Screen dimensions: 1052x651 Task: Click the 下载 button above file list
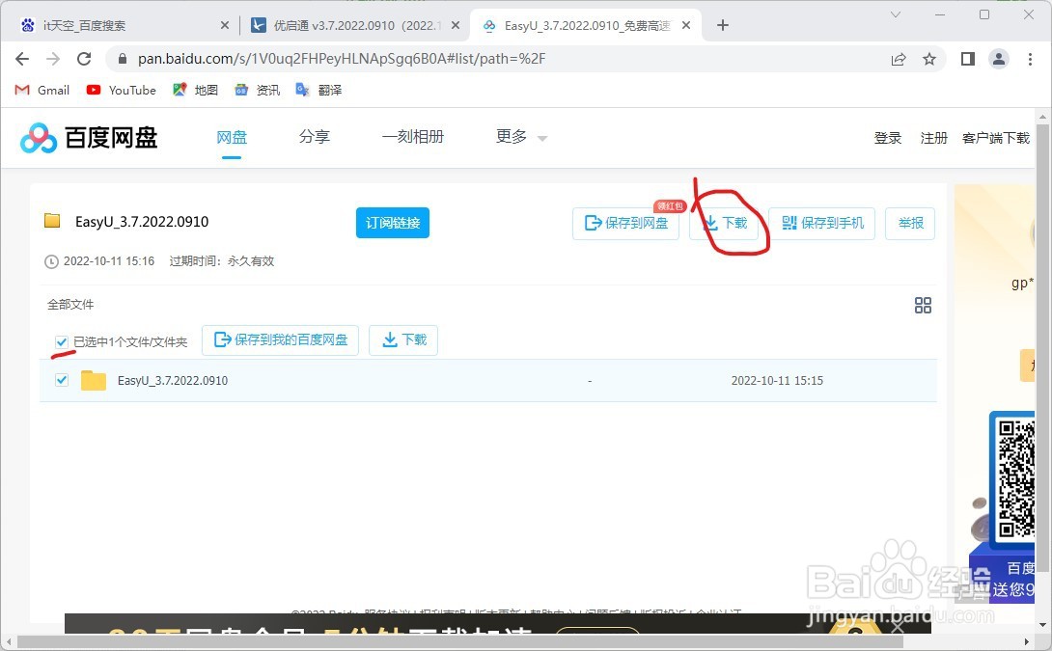pos(403,339)
